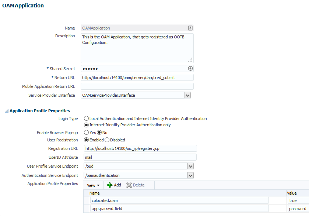309x216 pixels.
Task: Select Local Authentication and Internet Identity Provider Authentication
Action: click(86, 119)
